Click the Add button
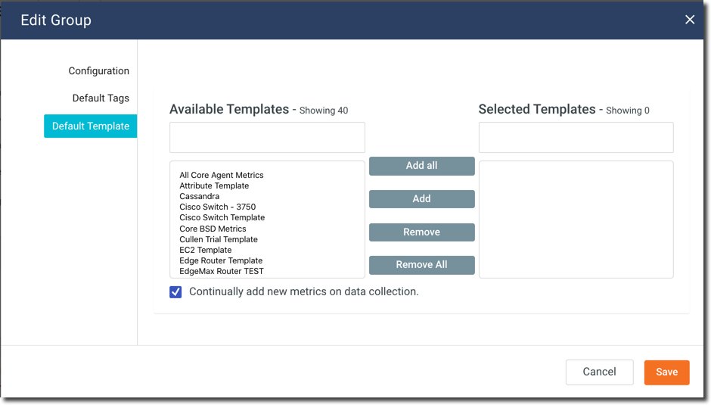 click(x=421, y=199)
